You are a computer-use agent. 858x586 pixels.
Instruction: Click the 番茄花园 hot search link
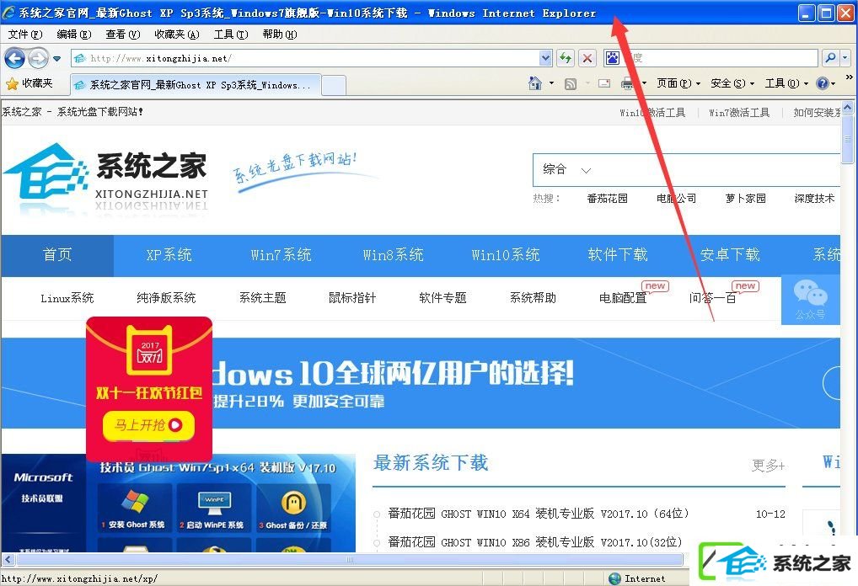click(x=607, y=199)
